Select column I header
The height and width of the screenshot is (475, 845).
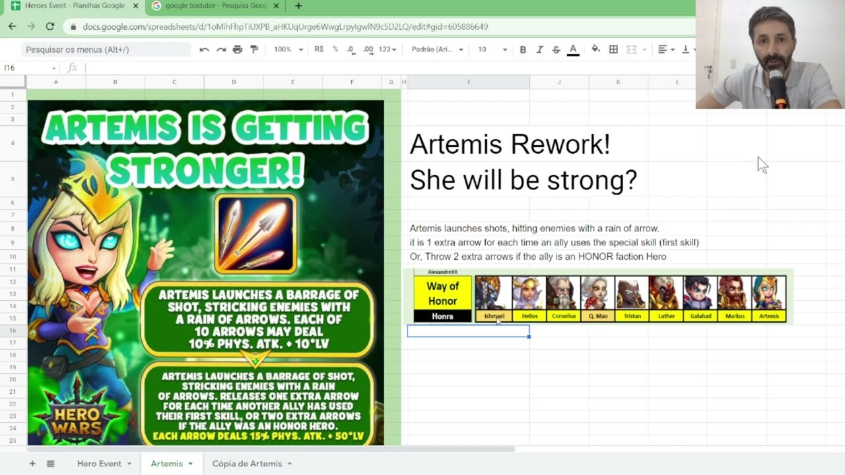pos(468,82)
